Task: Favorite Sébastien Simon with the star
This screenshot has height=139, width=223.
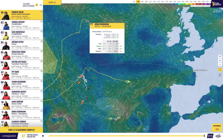Action: [41, 51]
